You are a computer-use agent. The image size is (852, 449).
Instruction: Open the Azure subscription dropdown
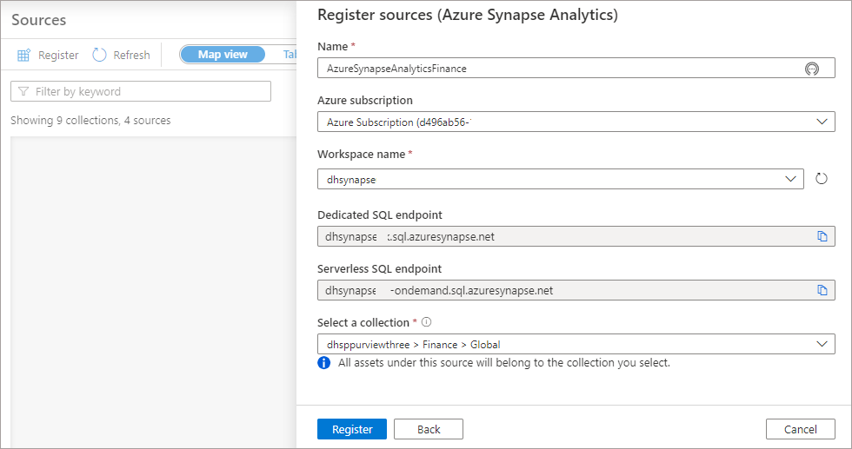coord(576,122)
